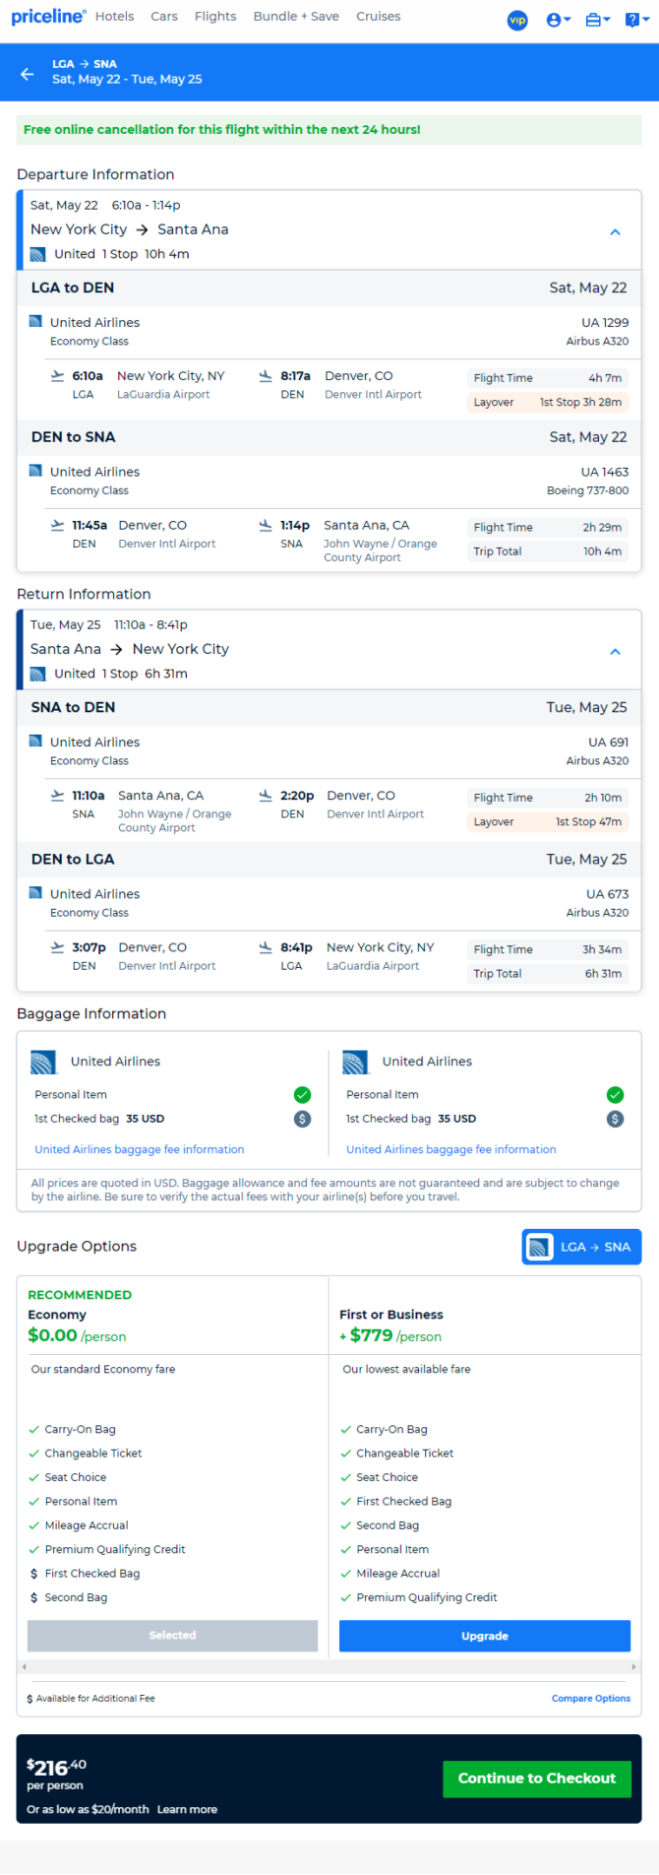Click takeoff icon beside 3:07p DEN
The image size is (659, 1875).
tap(58, 946)
